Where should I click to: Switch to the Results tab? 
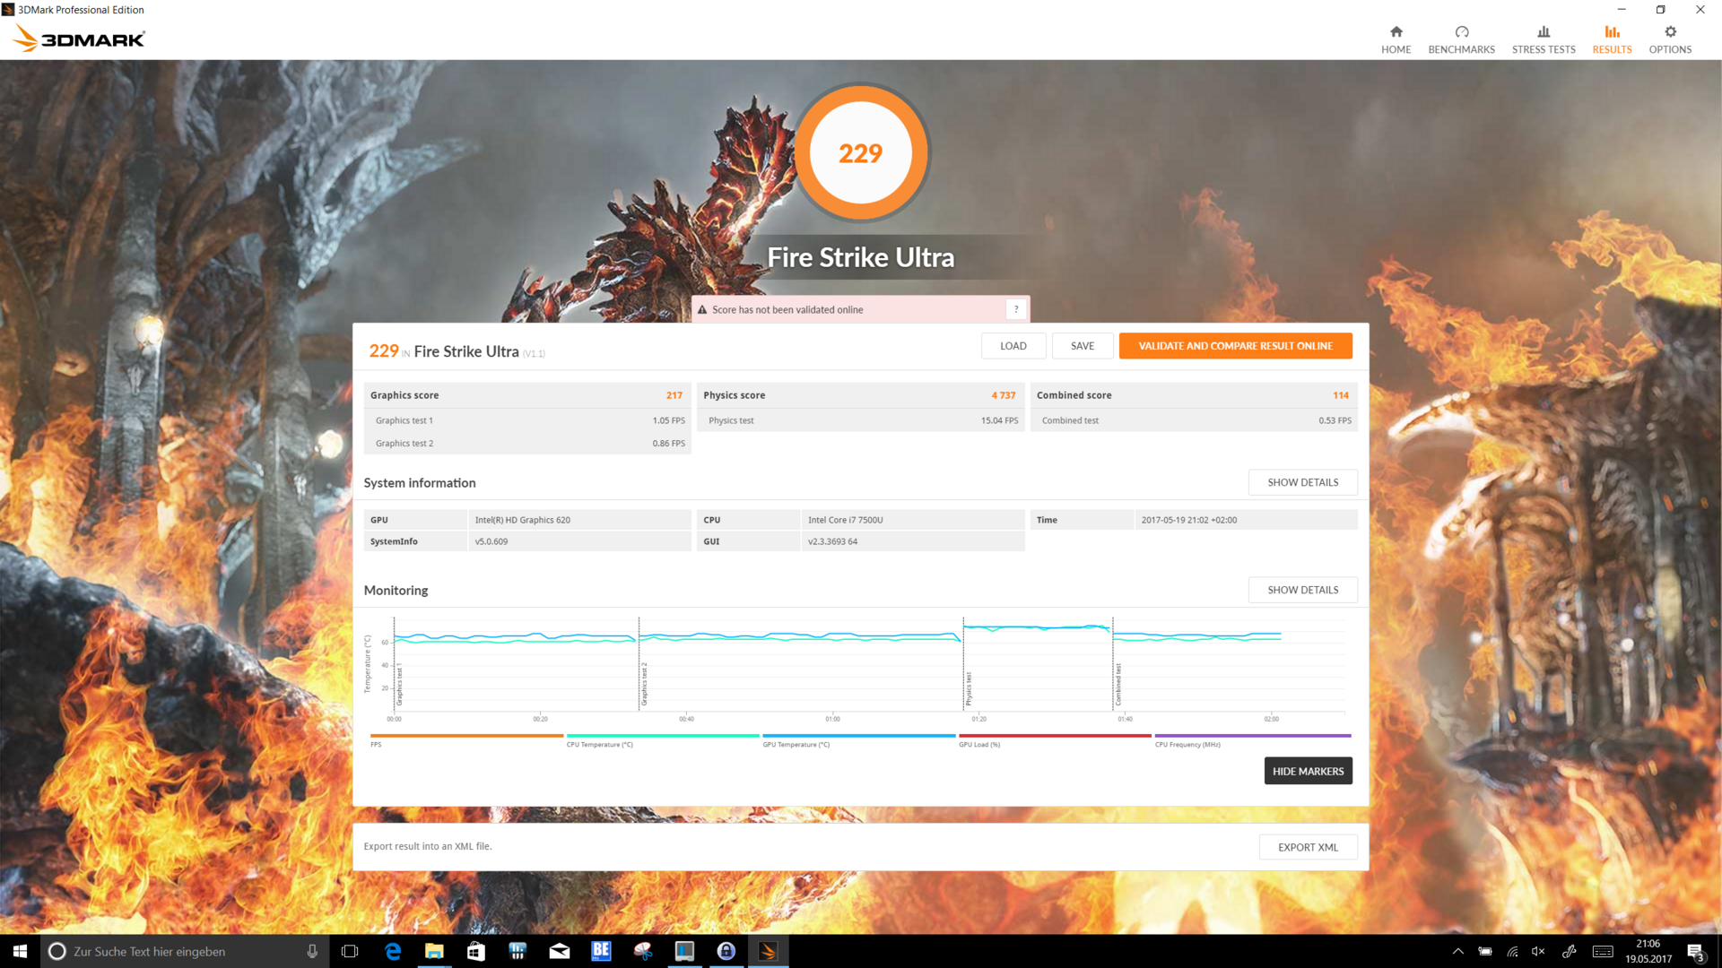(x=1611, y=39)
